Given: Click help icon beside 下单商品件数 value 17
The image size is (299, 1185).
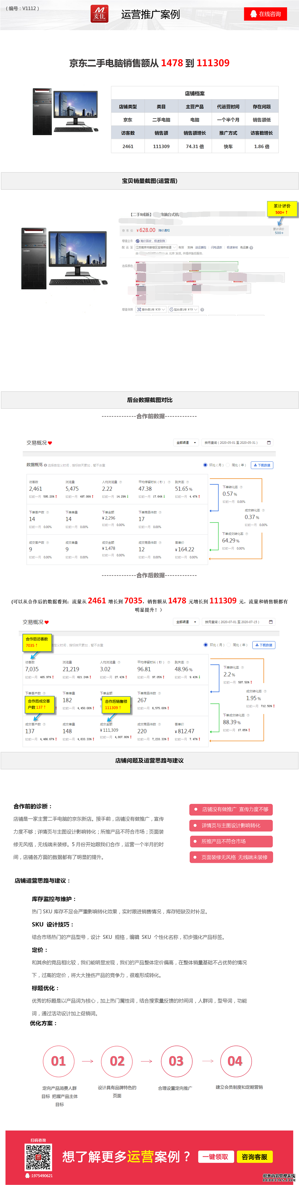Looking at the screenshot, I should pos(160,512).
